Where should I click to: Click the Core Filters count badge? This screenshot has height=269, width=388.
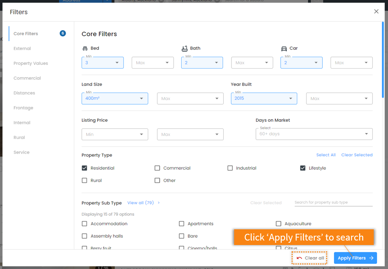63,33
